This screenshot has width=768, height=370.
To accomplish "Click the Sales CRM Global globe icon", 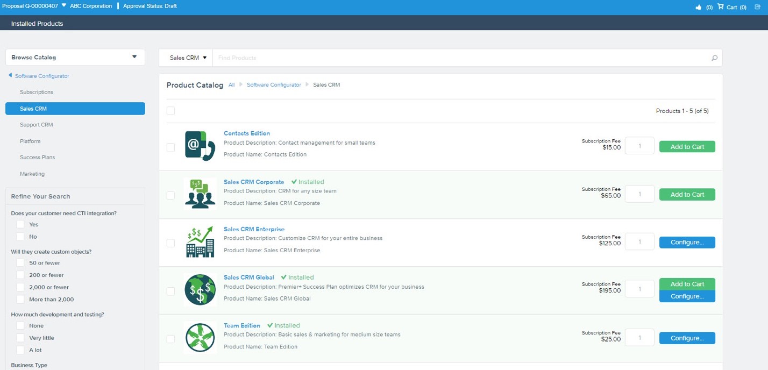I will 200,290.
